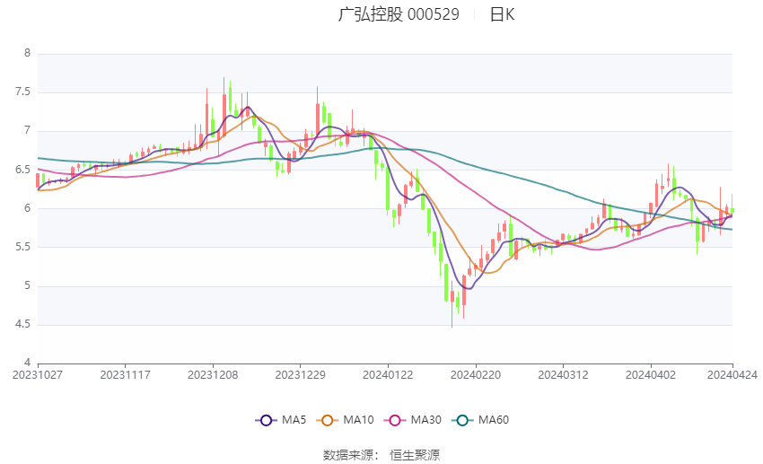Click the 7.5 y-axis price label
The image size is (763, 464).
(x=22, y=92)
